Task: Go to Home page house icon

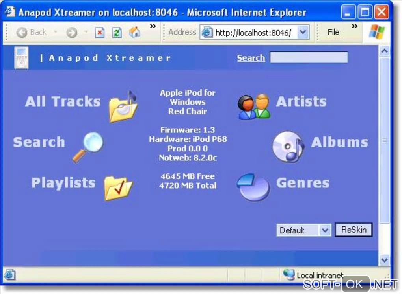Action: coord(135,32)
